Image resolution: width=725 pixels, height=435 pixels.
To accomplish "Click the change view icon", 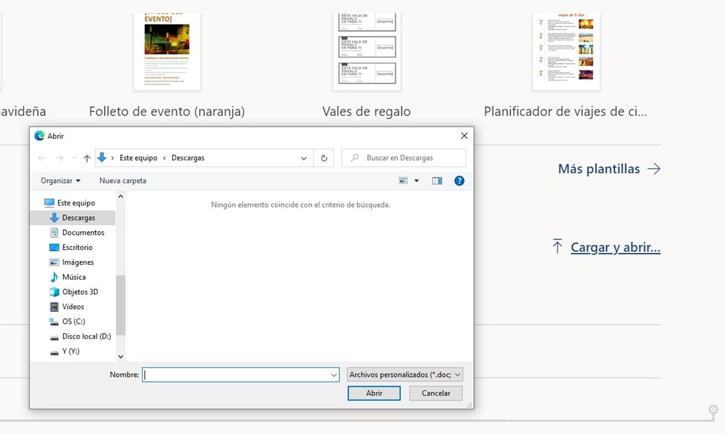I will (403, 181).
